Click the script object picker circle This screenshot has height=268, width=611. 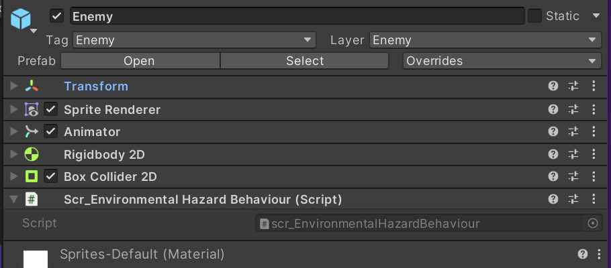coord(593,224)
